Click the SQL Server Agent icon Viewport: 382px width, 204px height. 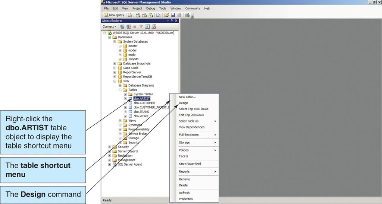[115, 165]
